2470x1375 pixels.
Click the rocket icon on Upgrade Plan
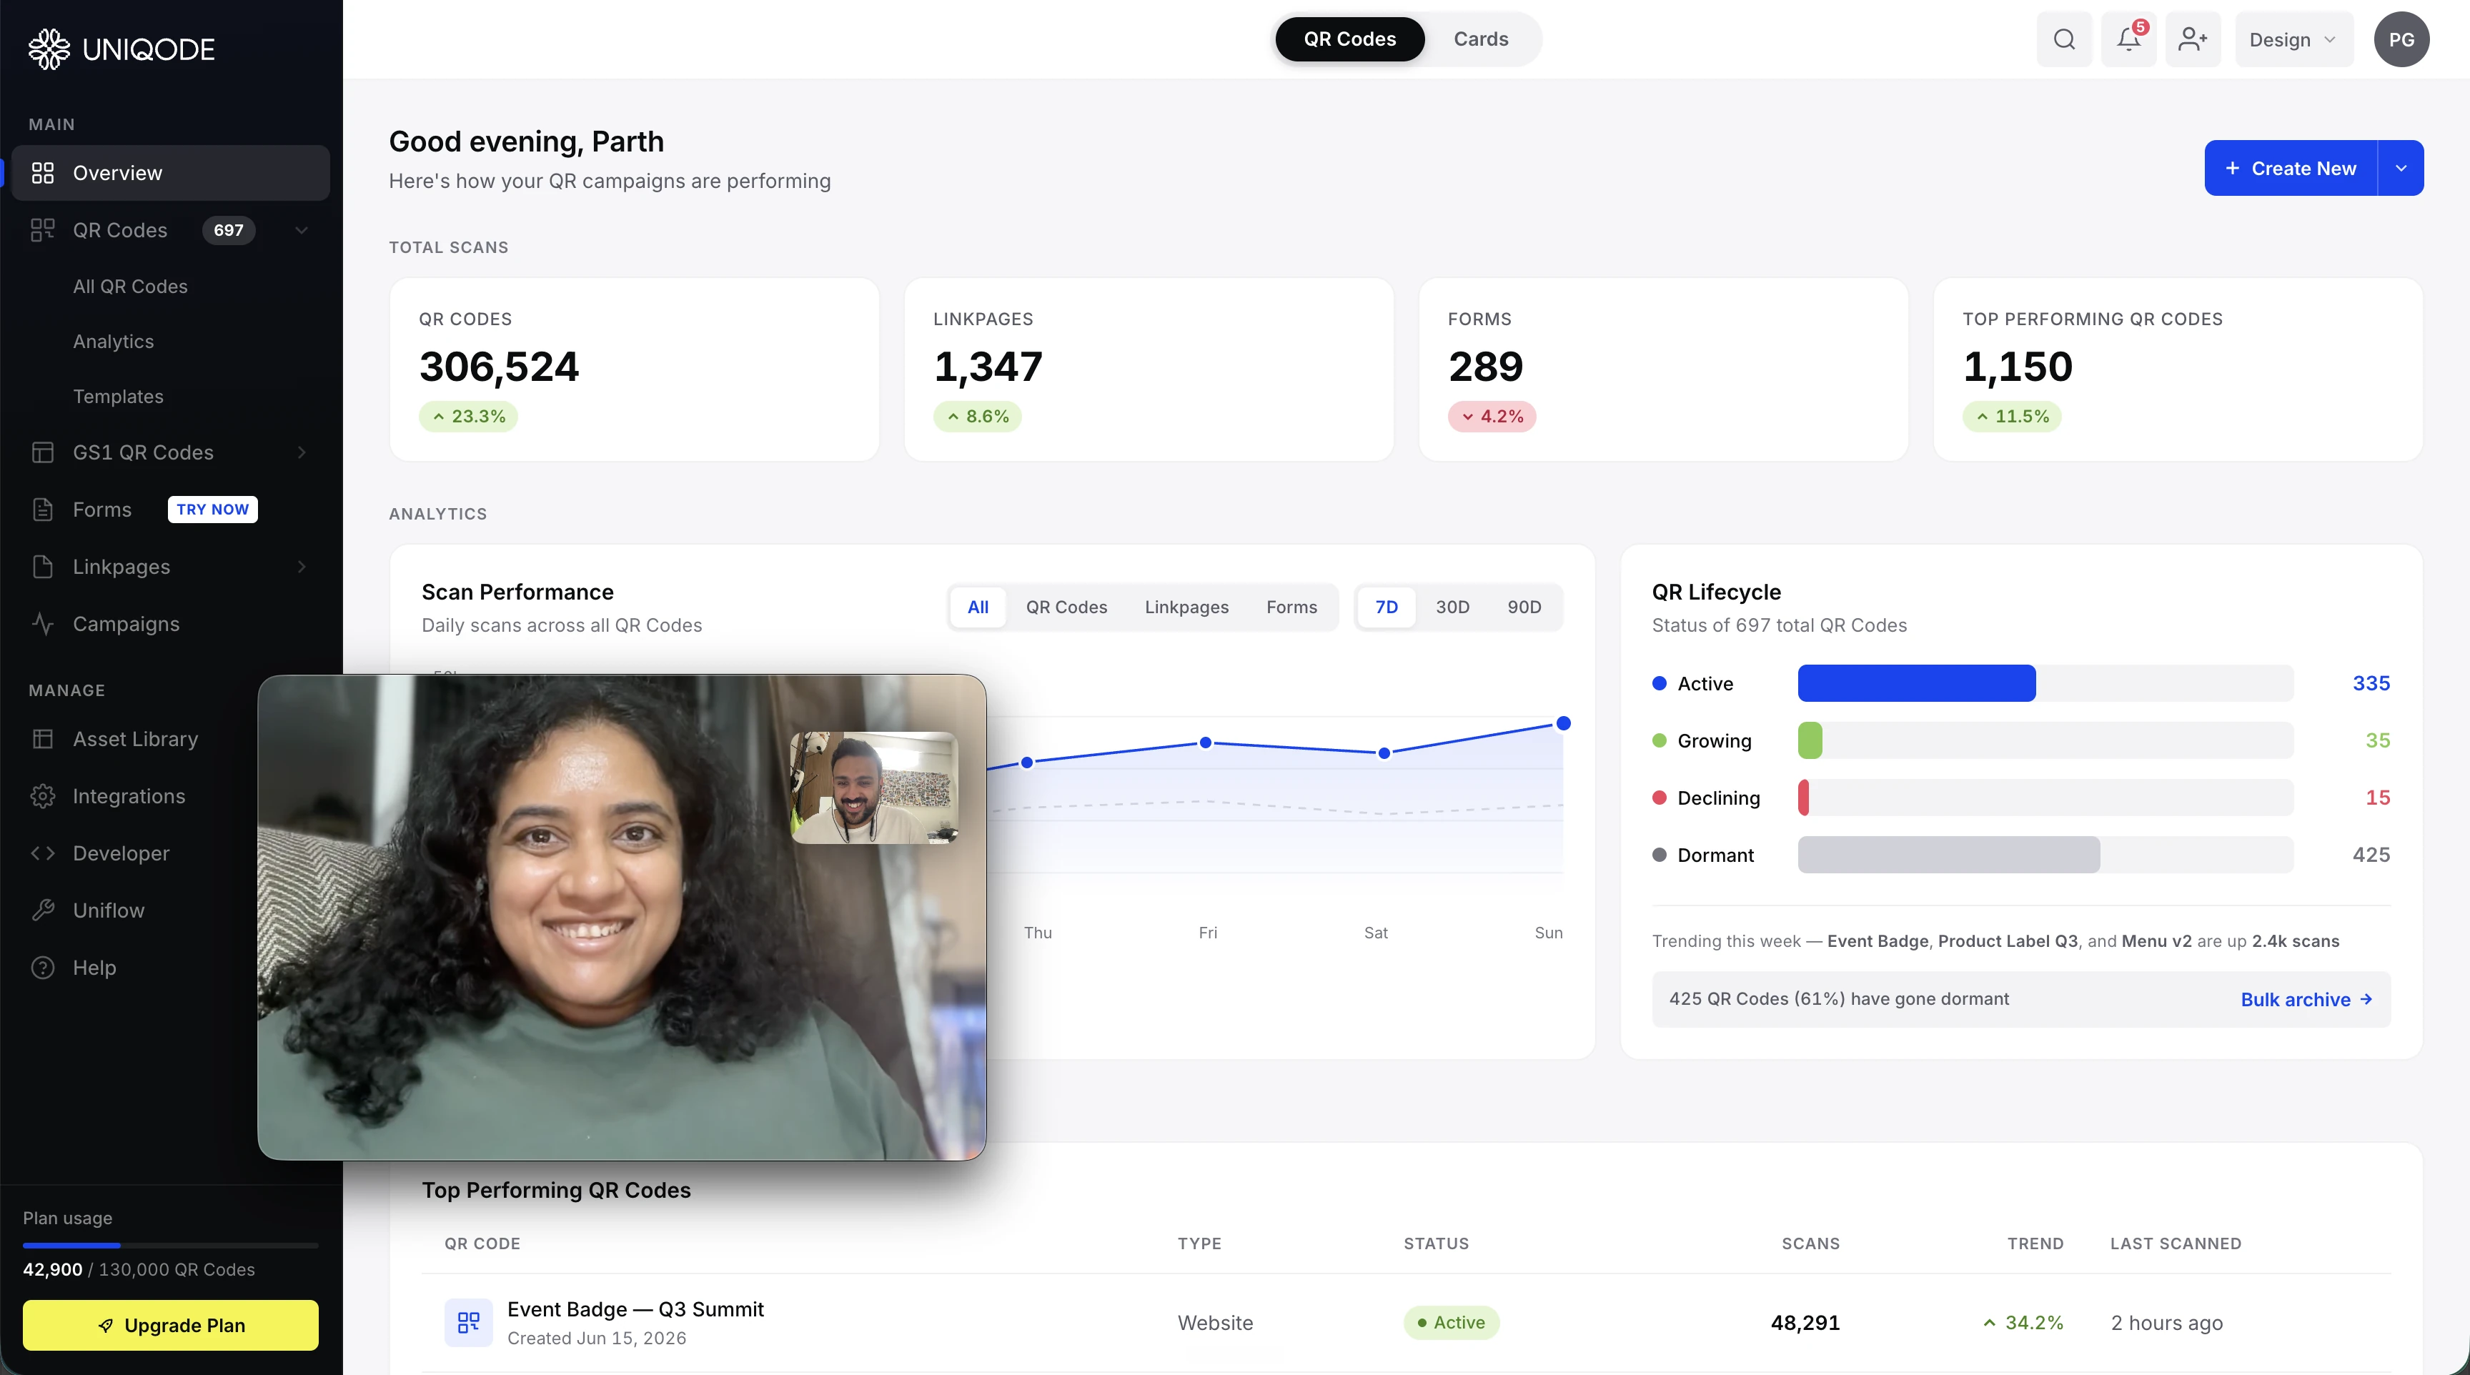pos(106,1326)
